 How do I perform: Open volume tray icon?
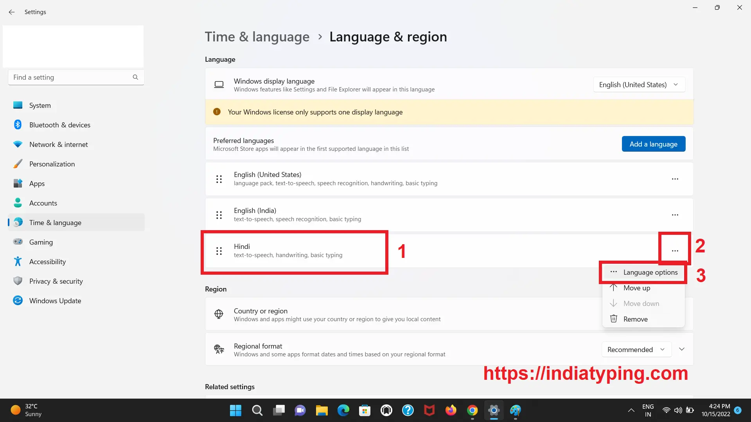(x=678, y=410)
